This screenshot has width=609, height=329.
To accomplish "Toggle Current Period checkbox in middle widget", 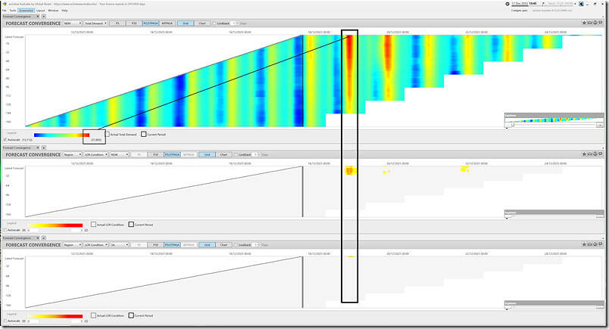I will (x=131, y=224).
